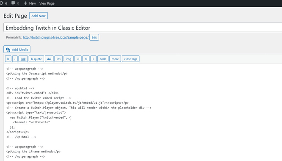Click the 'Load the Twitch embed script' comment
This screenshot has height=161, width=282.
pos(39,98)
